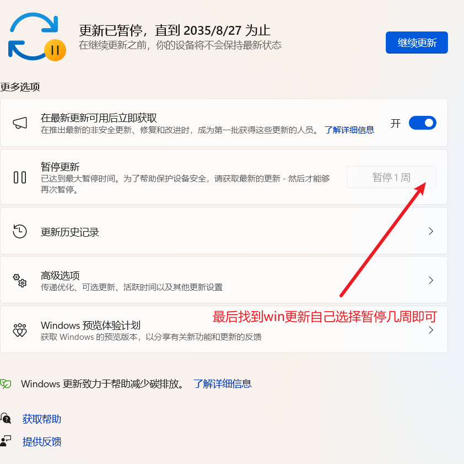
Task: Click the 获取帮助 help icon
Action: pos(6,419)
